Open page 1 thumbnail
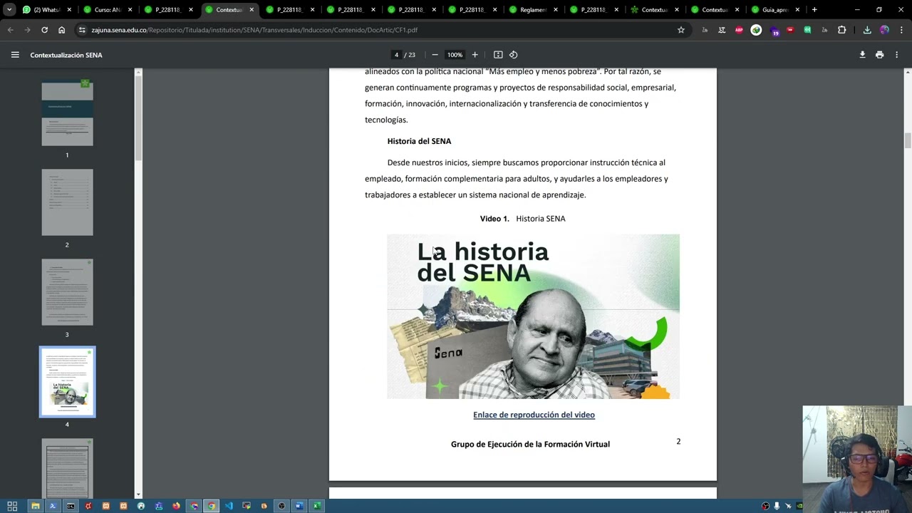Viewport: 912px width, 513px height. tap(67, 113)
